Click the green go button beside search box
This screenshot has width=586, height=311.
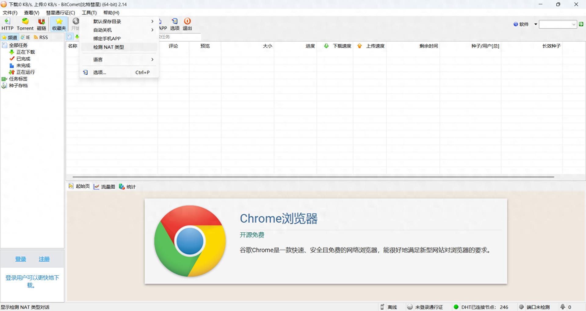(x=581, y=24)
